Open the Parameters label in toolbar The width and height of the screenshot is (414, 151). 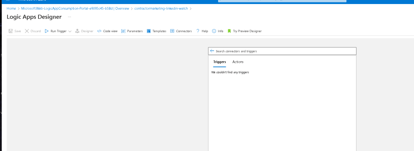click(x=135, y=31)
